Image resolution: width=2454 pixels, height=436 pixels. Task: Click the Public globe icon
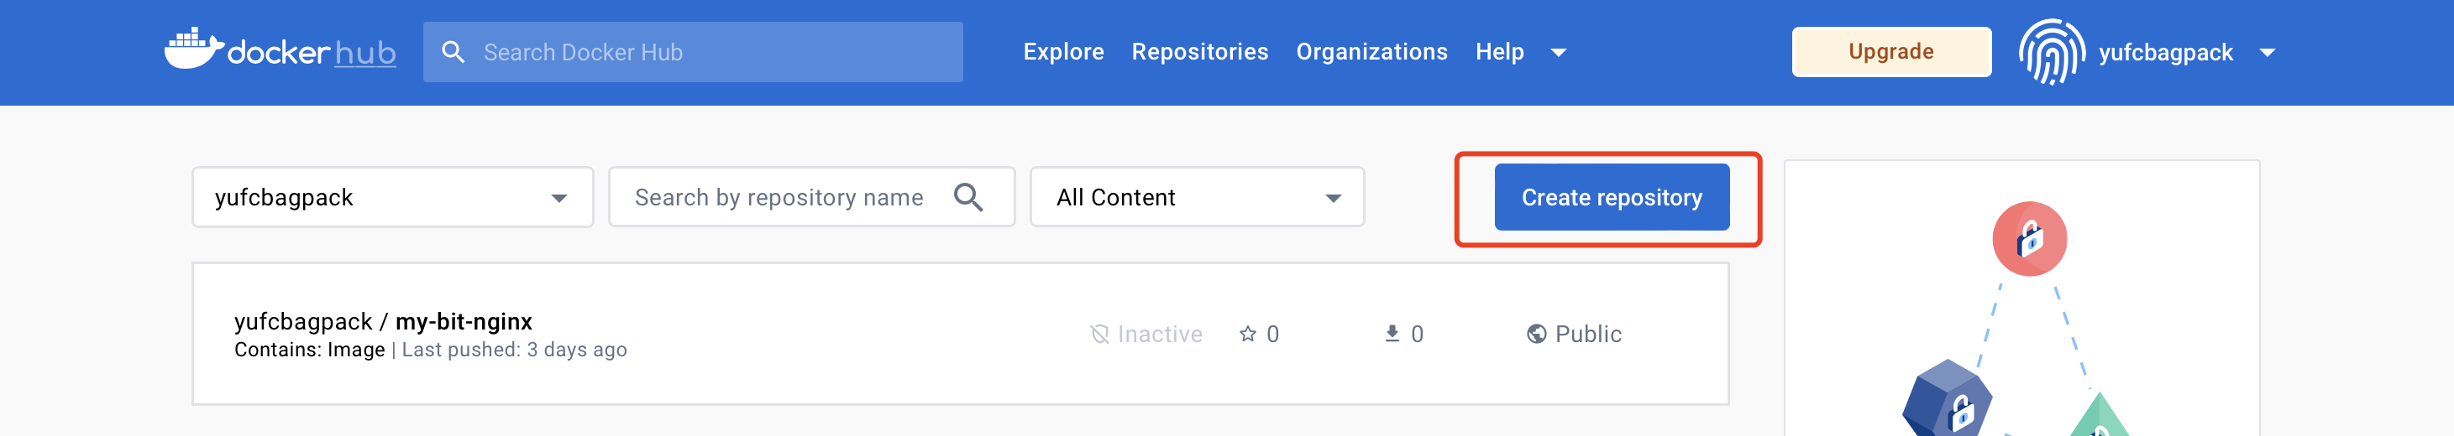point(1536,335)
